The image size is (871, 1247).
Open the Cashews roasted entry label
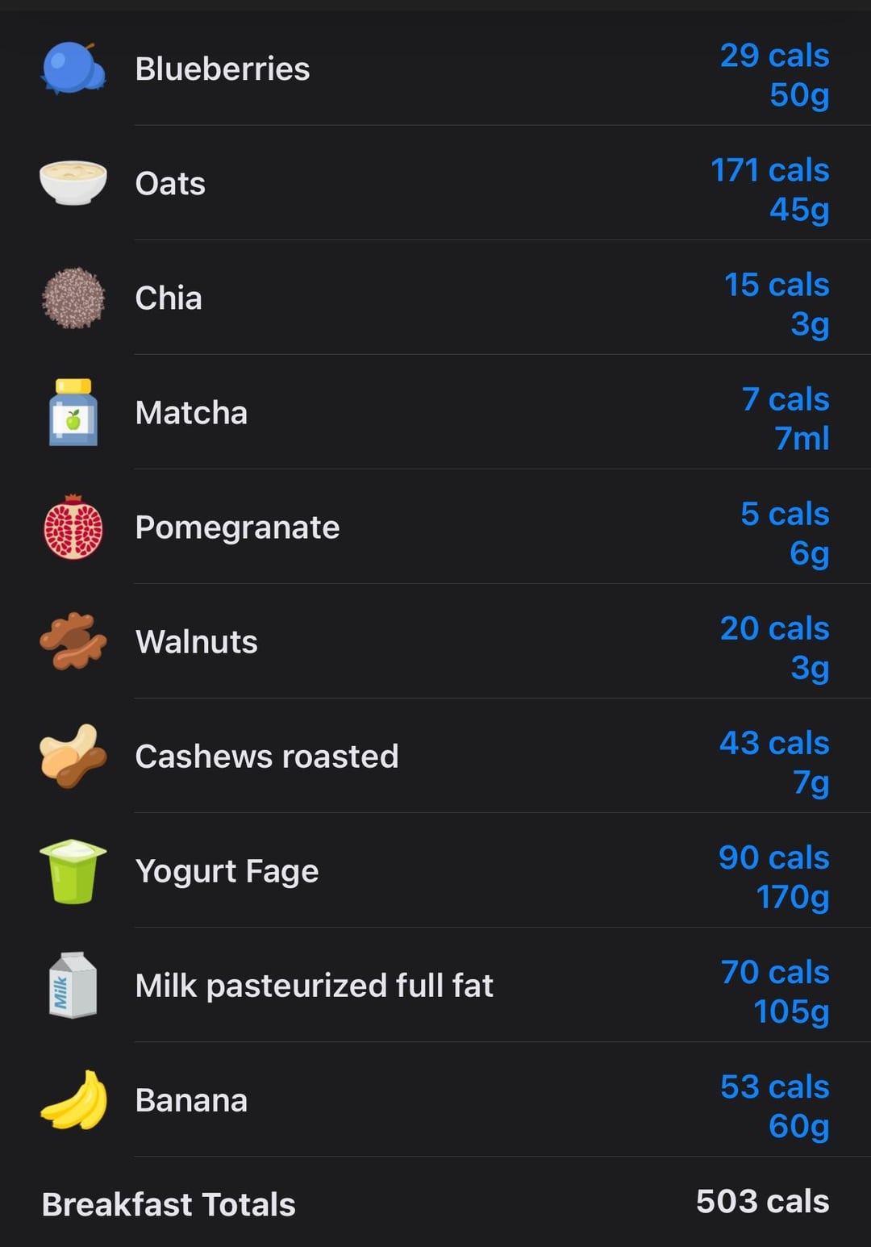pos(267,757)
